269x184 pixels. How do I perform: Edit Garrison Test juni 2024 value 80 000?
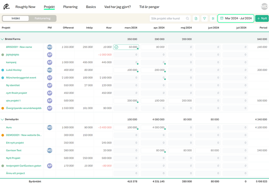tap(208, 150)
